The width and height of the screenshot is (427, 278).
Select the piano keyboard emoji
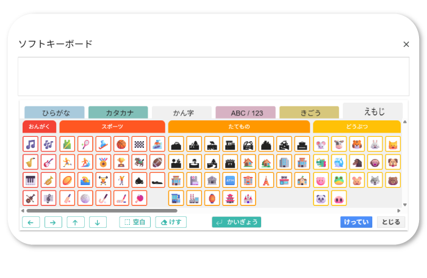(30, 180)
